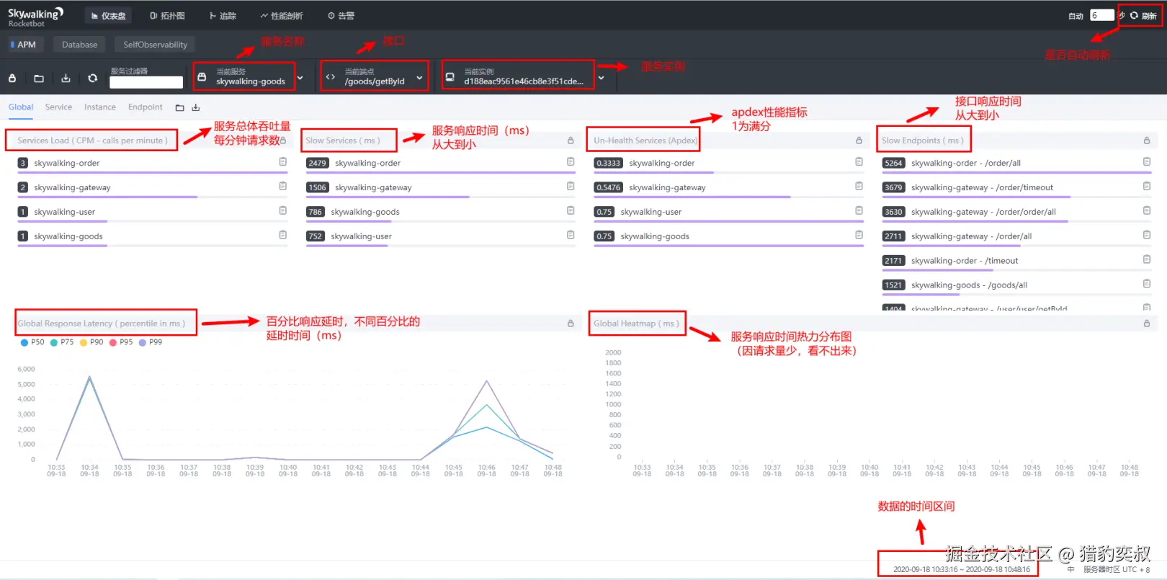Viewport: 1167px width, 580px height.
Task: Click the Skywalking Rocketbot logo
Action: tap(36, 17)
